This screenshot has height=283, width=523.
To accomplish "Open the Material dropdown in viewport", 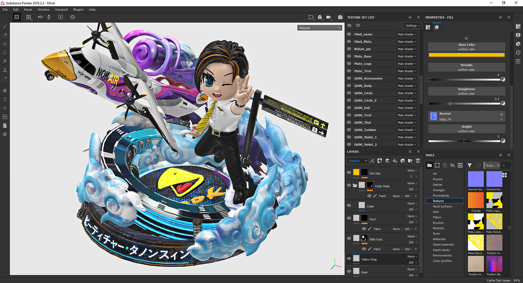I will point(320,28).
